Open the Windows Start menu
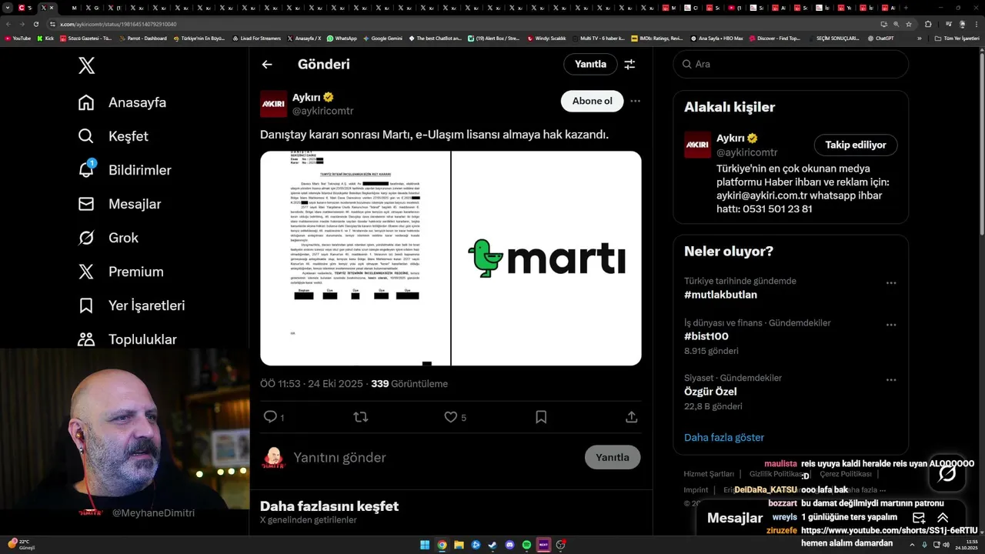This screenshot has height=554, width=985. coord(425,545)
